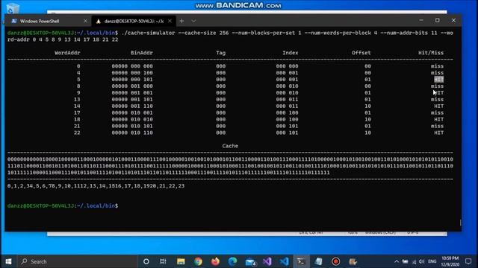Close the danzz@DESKTOP terminal tab
478x268 pixels.
click(170, 21)
